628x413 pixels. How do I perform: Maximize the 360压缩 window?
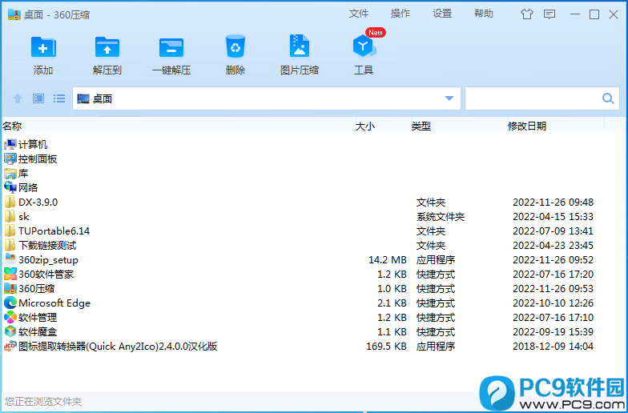[594, 14]
